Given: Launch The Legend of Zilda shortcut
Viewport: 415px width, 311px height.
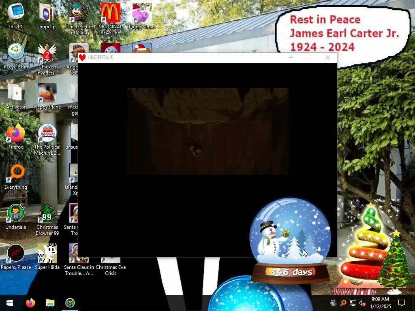Looking at the screenshot, I should pos(79,19).
